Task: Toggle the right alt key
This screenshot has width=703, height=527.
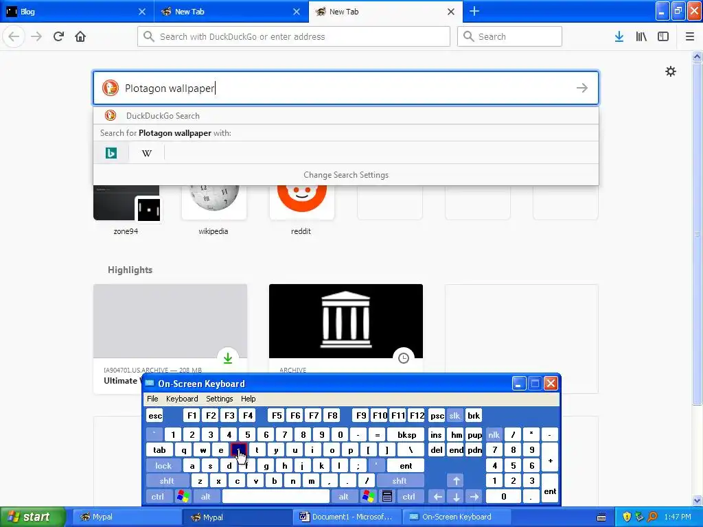Action: [x=343, y=497]
